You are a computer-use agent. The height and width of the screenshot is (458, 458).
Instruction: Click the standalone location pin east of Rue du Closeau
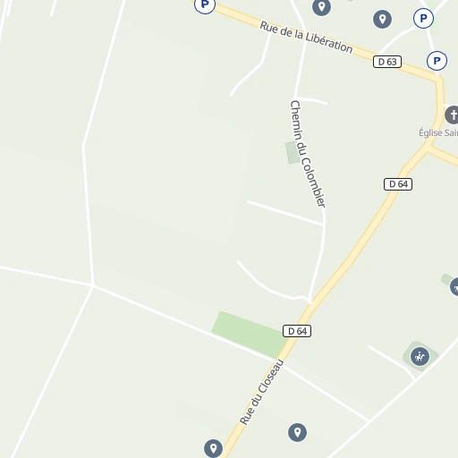coord(297,432)
